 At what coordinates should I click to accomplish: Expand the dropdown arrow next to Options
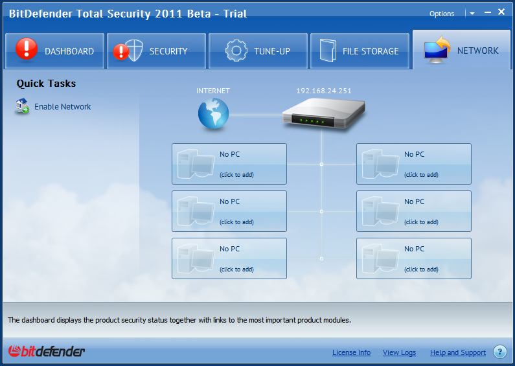[x=472, y=14]
